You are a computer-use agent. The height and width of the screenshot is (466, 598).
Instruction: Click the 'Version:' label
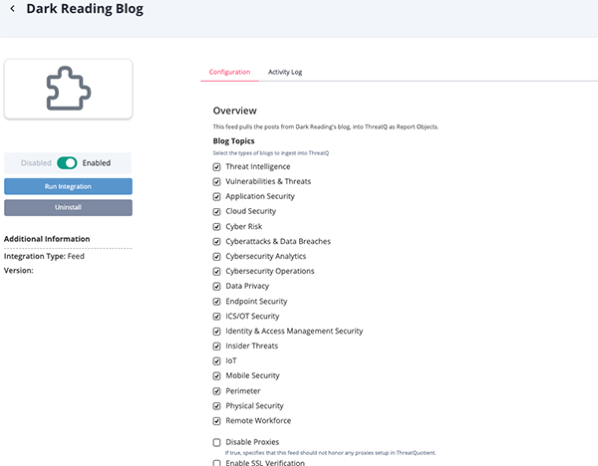click(x=18, y=270)
